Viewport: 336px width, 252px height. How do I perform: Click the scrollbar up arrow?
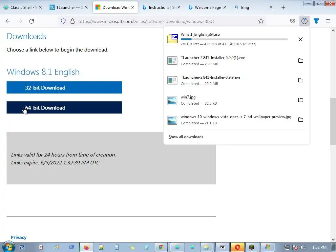point(333,31)
